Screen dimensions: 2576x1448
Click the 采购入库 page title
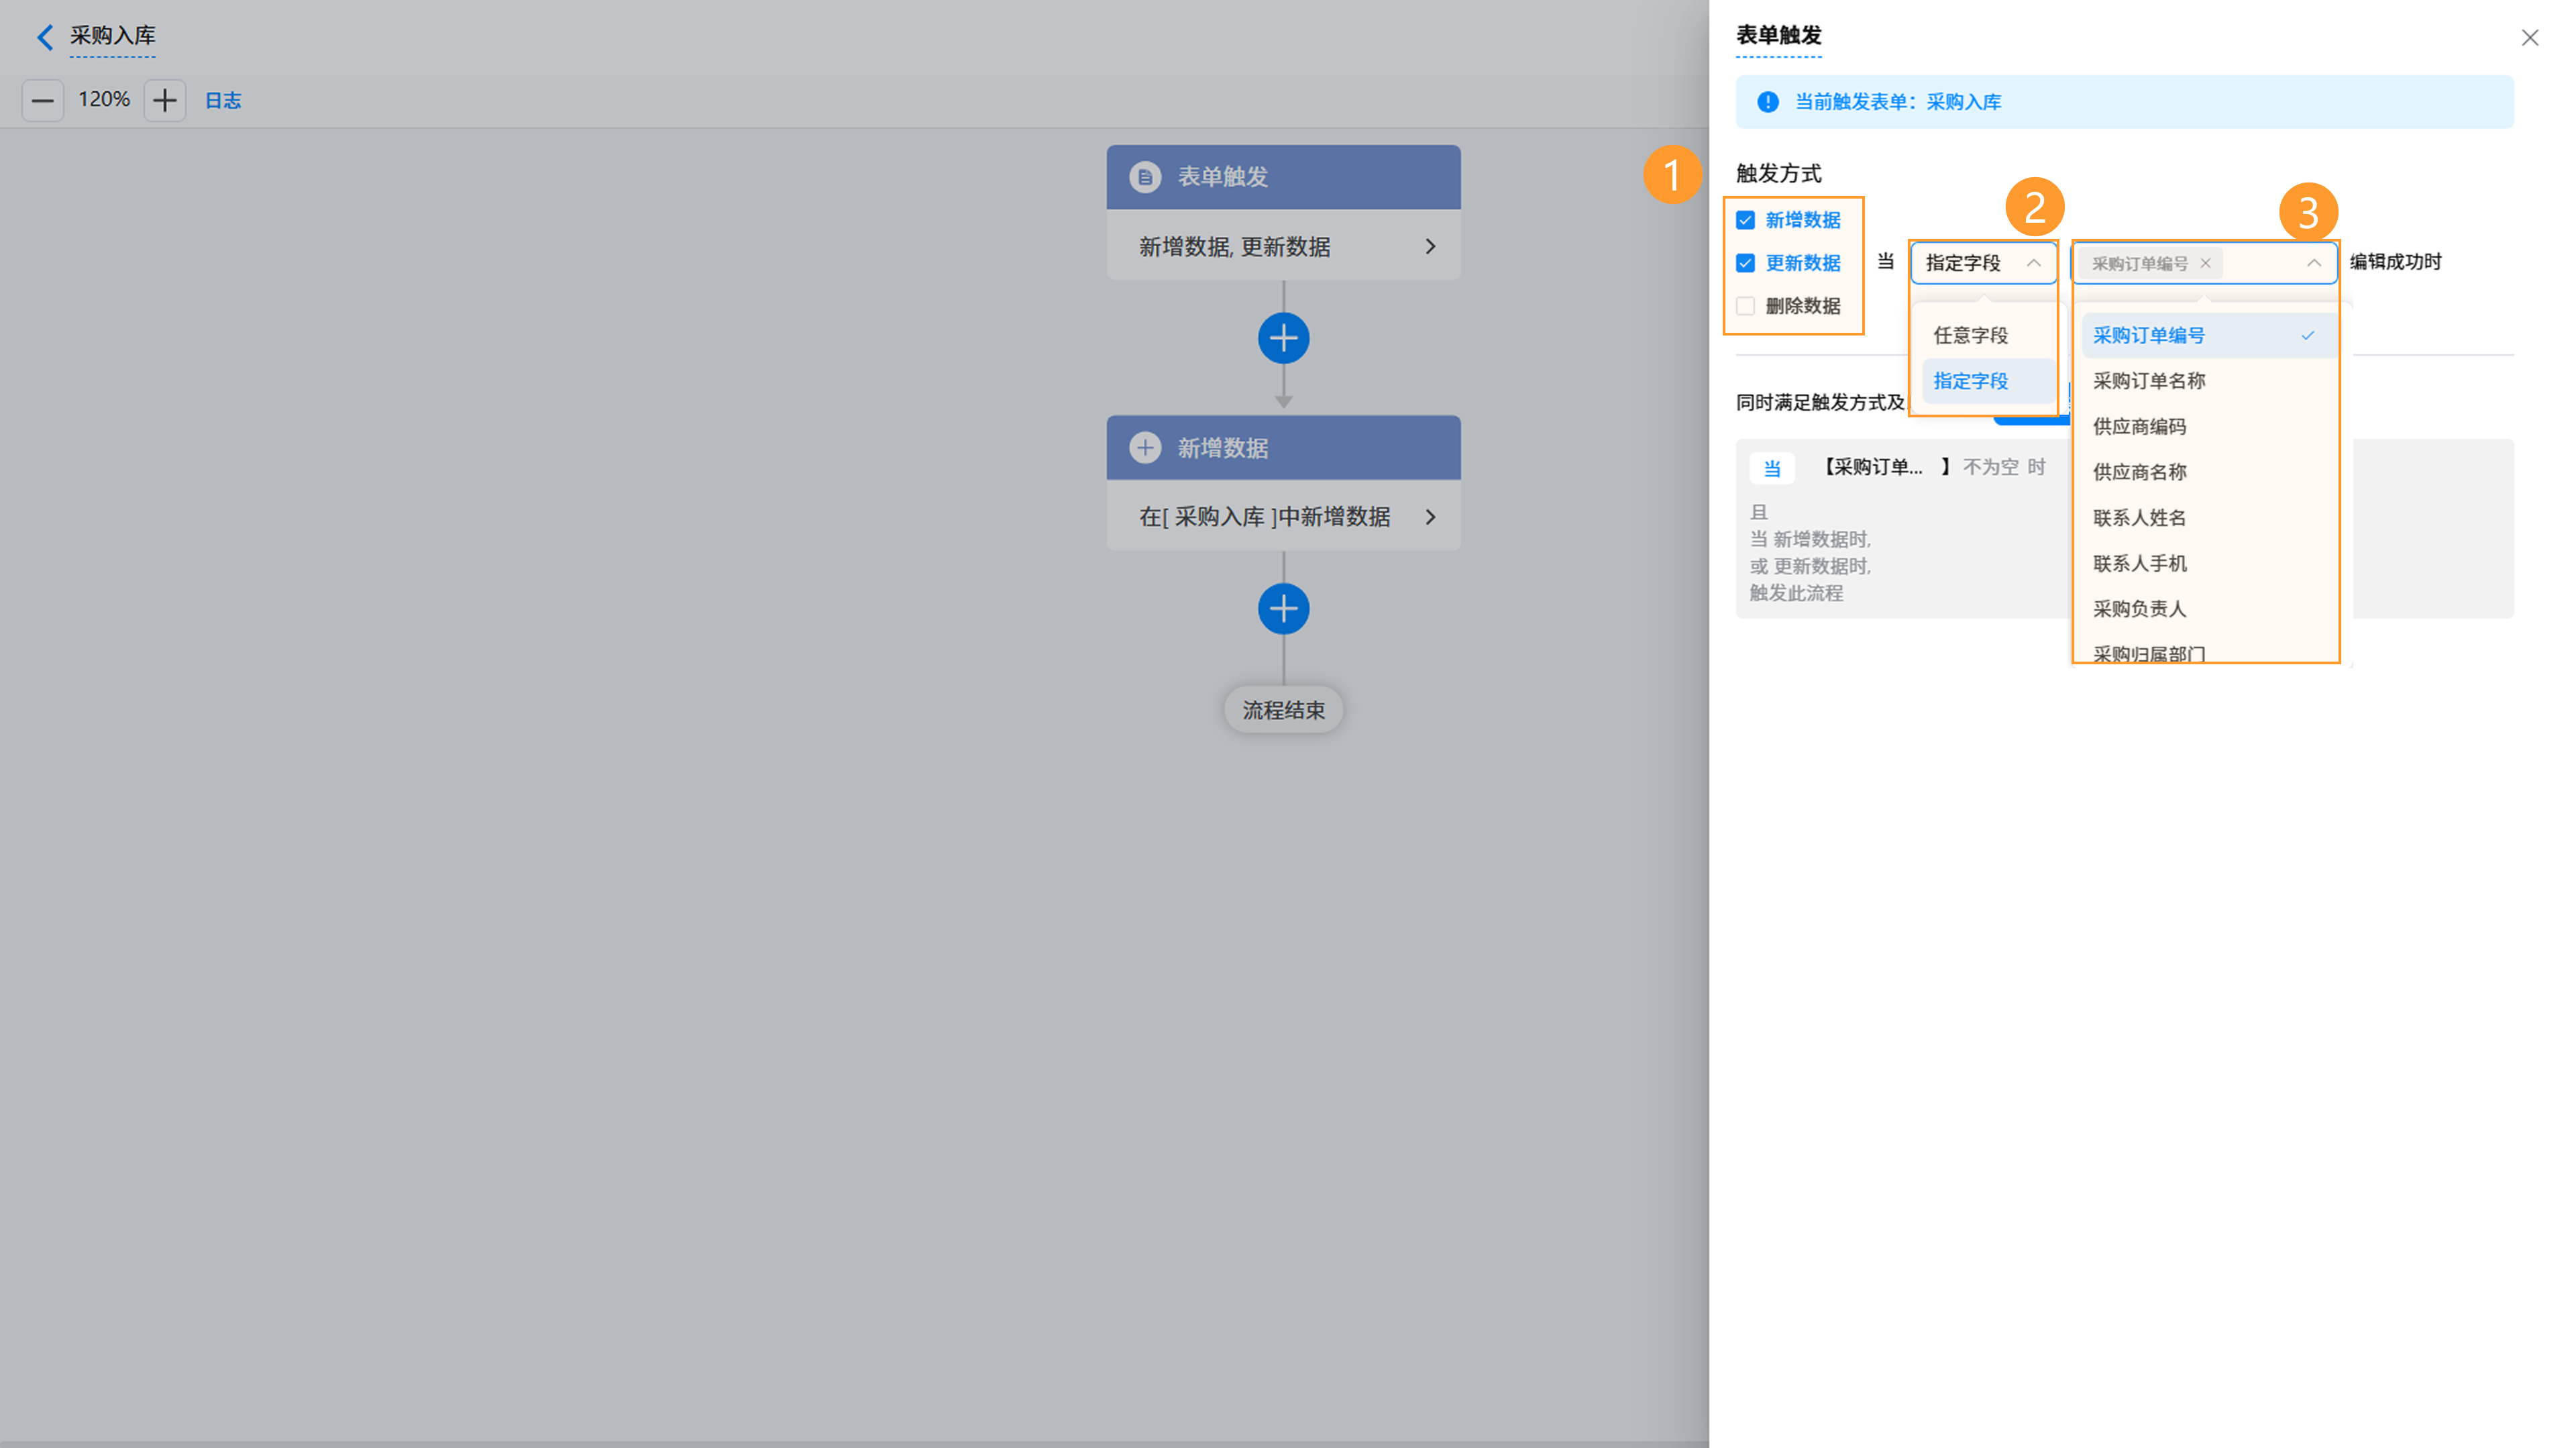tap(112, 36)
